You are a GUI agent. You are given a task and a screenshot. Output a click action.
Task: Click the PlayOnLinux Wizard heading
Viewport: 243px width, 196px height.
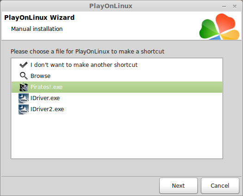click(39, 18)
